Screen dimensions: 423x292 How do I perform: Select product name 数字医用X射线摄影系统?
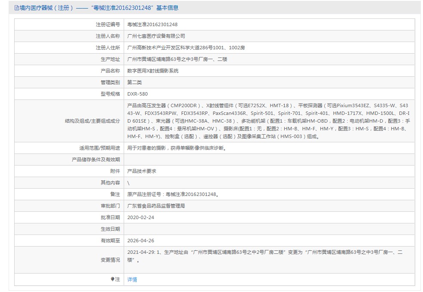point(153,71)
